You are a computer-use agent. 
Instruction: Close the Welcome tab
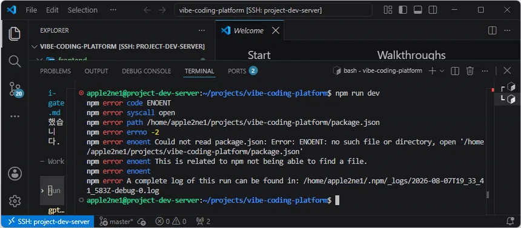(276, 30)
